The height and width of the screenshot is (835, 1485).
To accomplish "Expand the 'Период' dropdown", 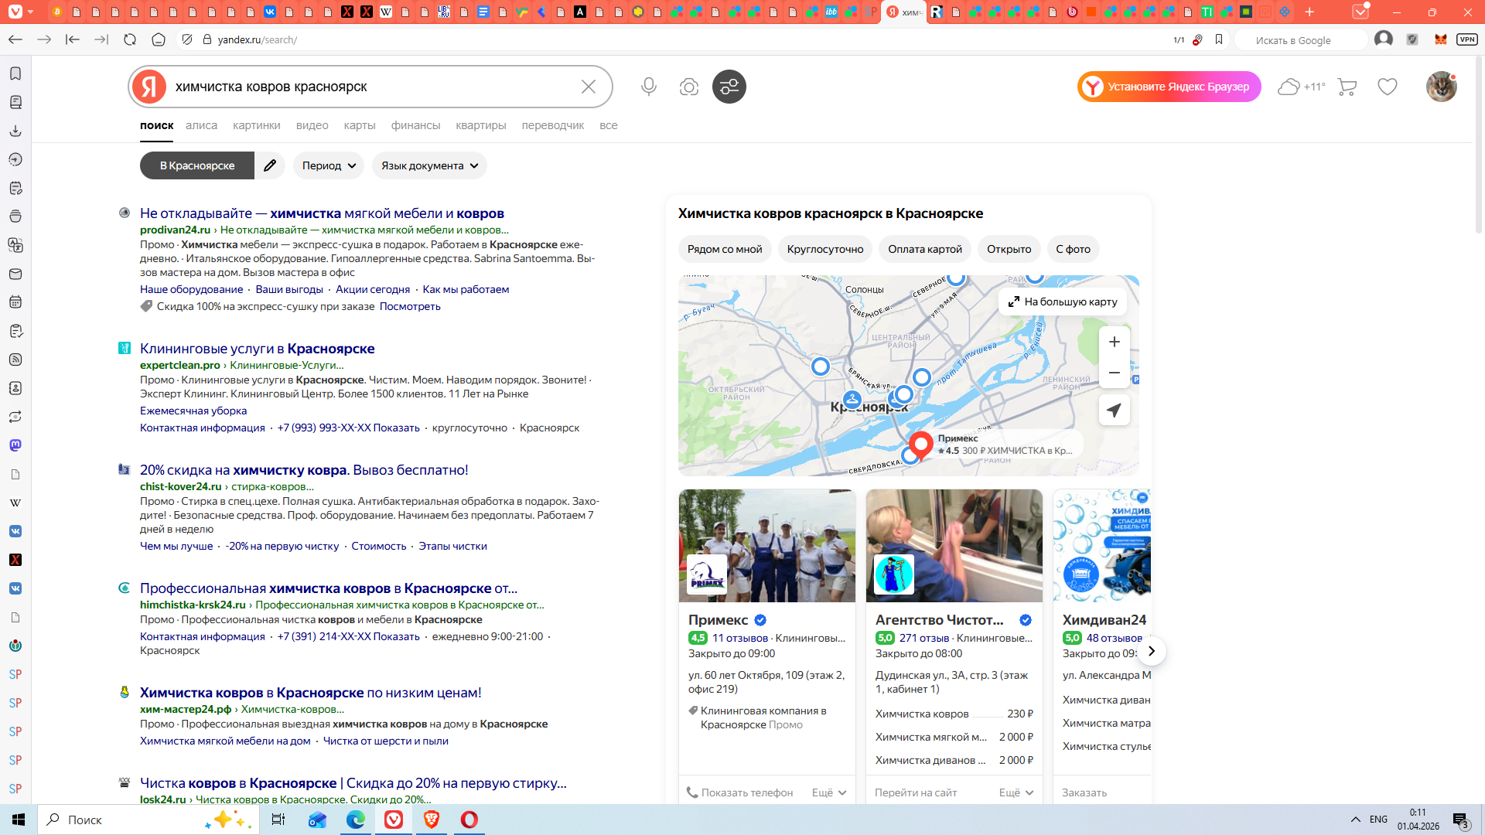I will (x=329, y=165).
